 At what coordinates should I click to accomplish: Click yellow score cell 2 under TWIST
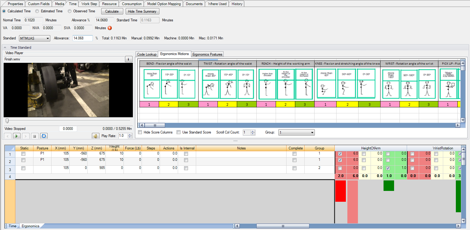click(x=227, y=104)
